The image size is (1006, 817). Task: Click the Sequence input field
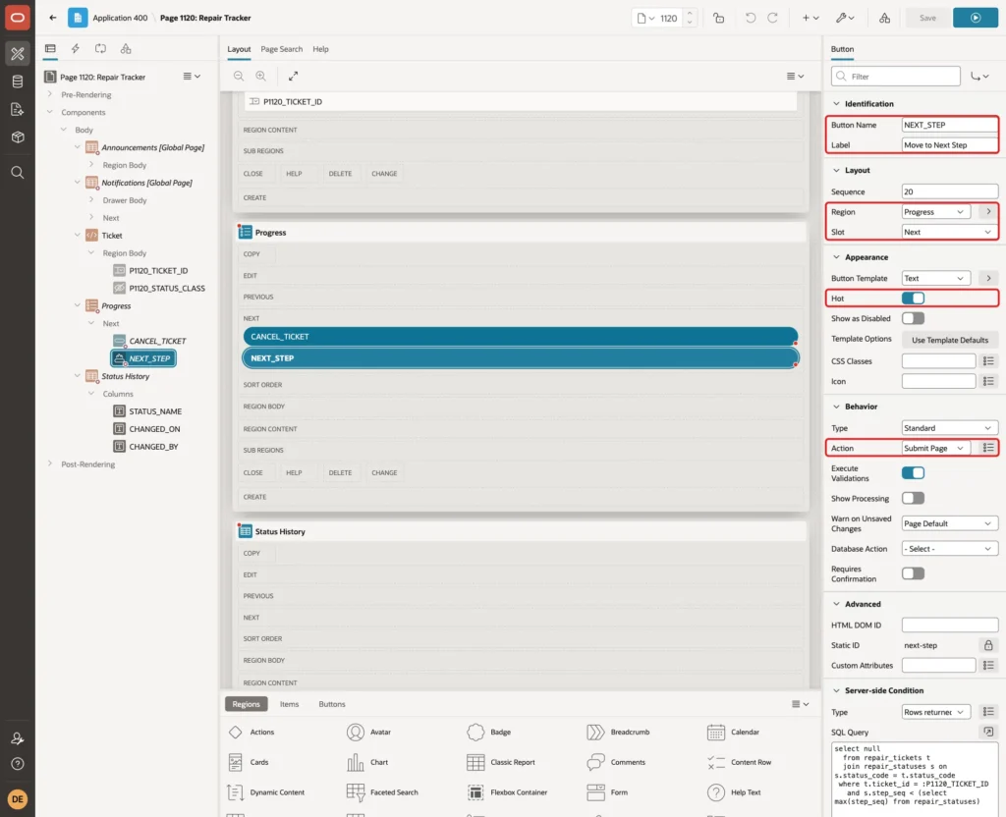click(x=950, y=191)
